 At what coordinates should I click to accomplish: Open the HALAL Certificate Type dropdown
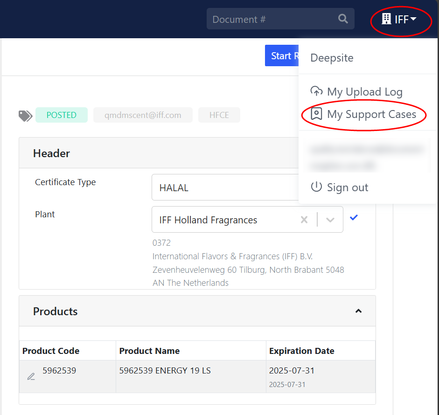click(225, 188)
